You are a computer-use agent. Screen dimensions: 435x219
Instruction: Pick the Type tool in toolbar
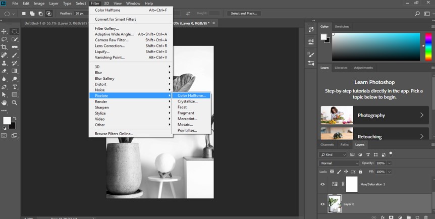pyautogui.click(x=15, y=87)
